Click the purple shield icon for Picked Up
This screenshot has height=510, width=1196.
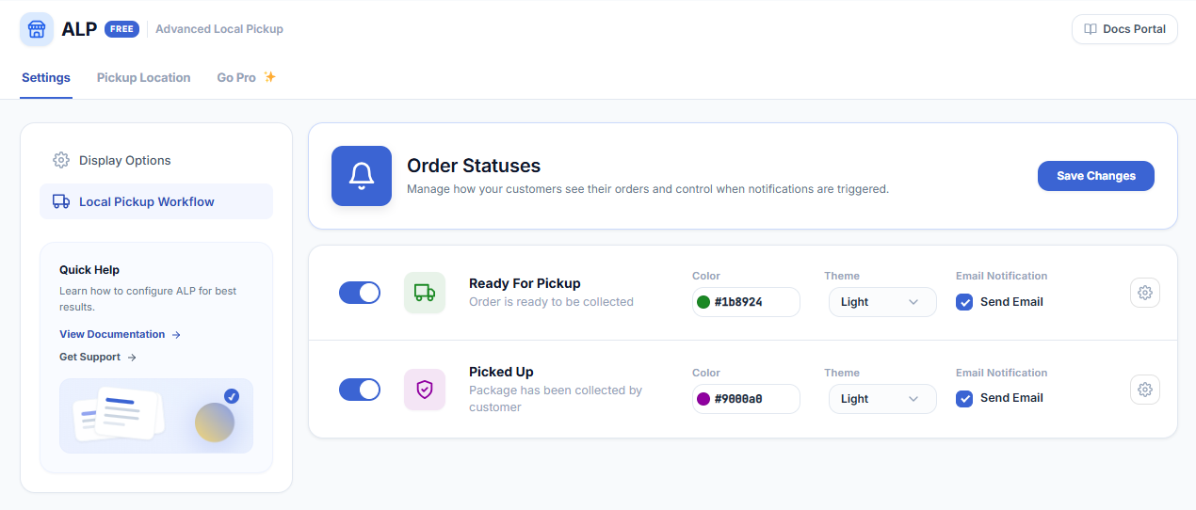pyautogui.click(x=425, y=390)
